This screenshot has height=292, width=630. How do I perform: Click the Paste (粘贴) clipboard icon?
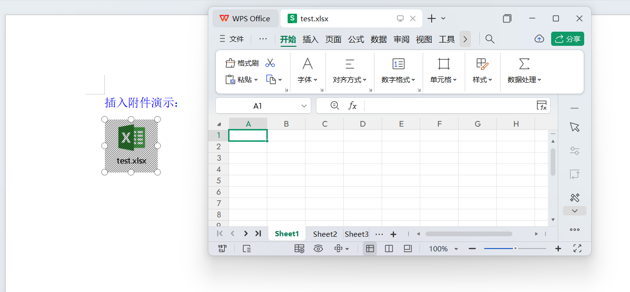230,79
